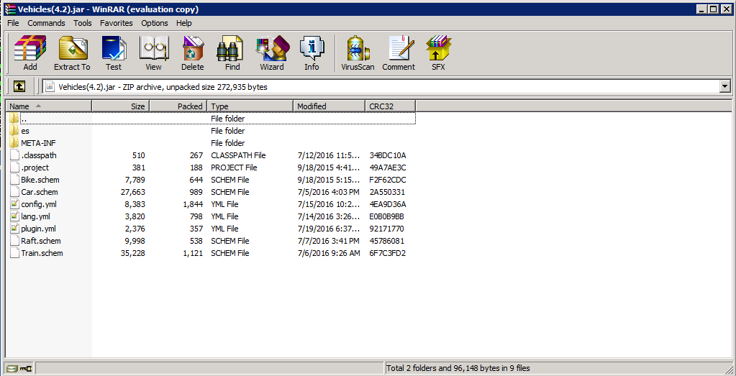Show archive Info
Screen dimensions: 736x376
[312, 48]
